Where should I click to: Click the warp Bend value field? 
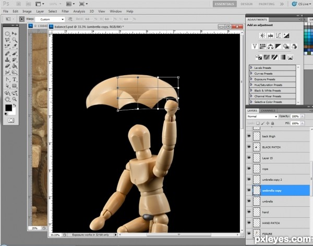click(x=89, y=19)
